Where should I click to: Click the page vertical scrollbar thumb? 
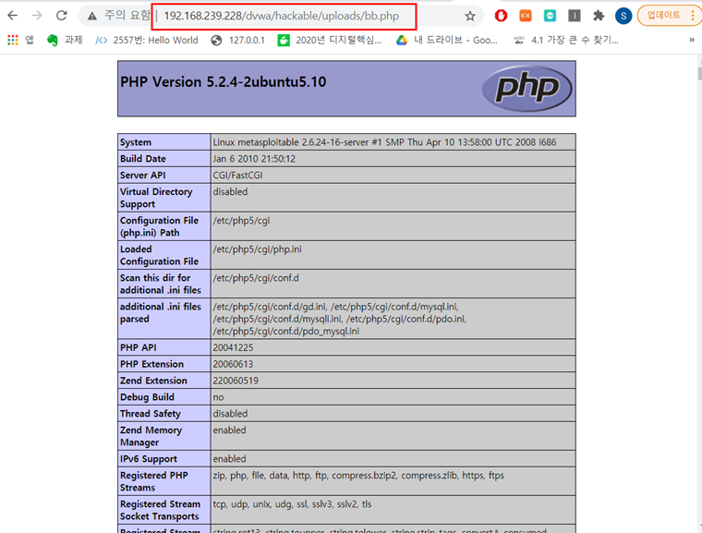(699, 73)
